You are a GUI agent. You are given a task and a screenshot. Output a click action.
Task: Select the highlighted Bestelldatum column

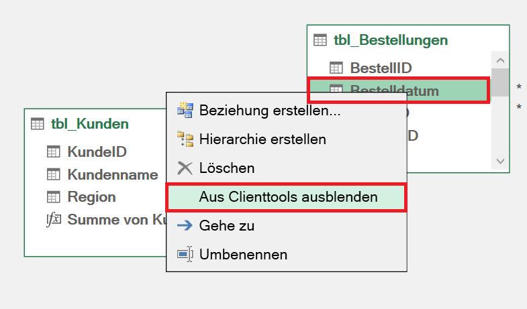398,90
